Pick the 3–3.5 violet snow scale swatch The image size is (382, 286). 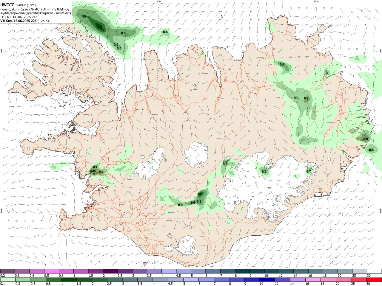pyautogui.click(x=139, y=271)
